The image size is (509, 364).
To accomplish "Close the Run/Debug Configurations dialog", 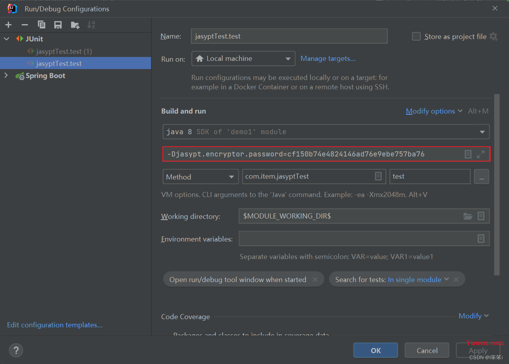I will point(495,8).
